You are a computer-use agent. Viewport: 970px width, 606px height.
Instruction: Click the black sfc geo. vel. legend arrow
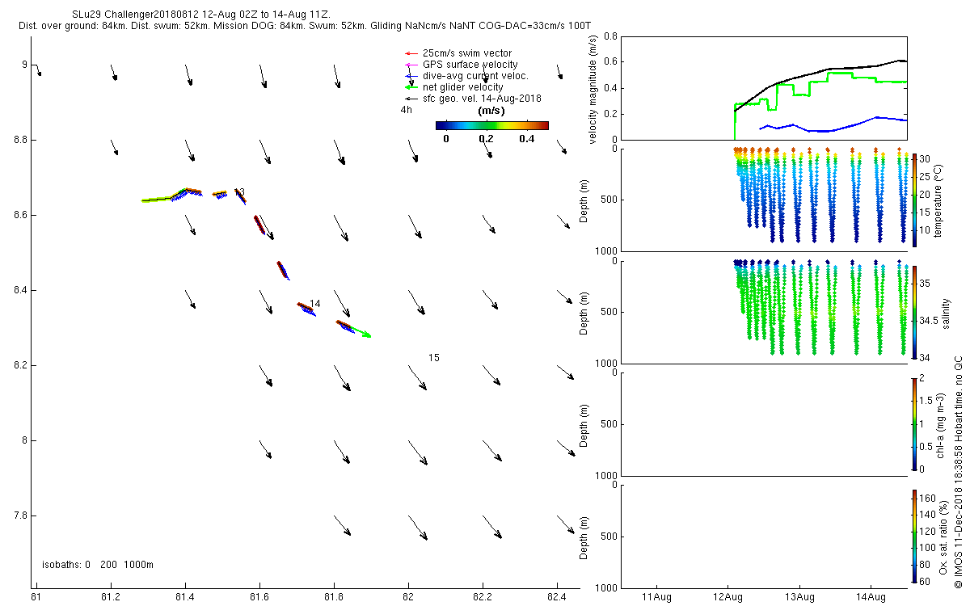(x=411, y=99)
